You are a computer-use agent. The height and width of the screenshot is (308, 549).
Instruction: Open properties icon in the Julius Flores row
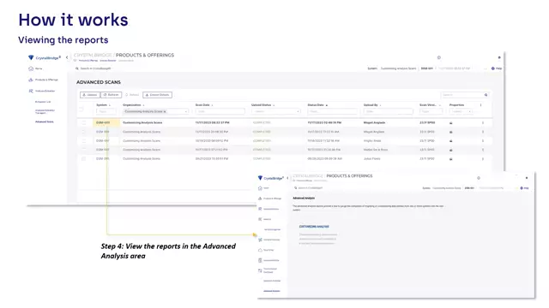(x=451, y=159)
